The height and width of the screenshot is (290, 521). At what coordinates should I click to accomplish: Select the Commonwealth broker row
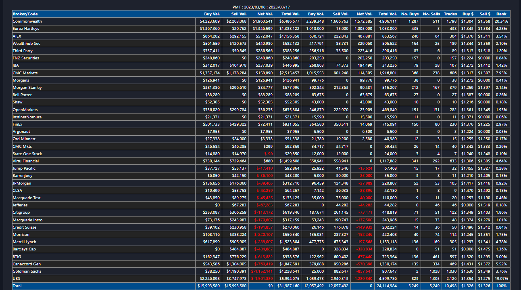pyautogui.click(x=261, y=21)
